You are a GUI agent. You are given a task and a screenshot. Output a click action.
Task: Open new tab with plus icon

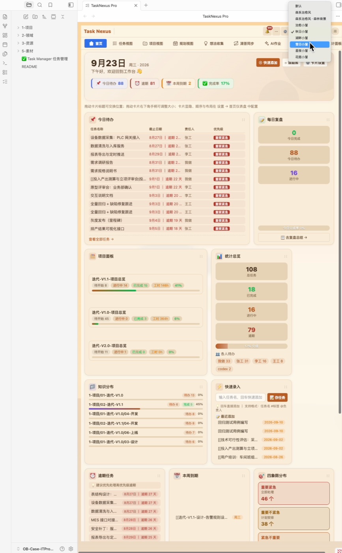[x=146, y=5]
